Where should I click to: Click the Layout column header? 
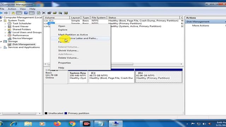point(75,18)
